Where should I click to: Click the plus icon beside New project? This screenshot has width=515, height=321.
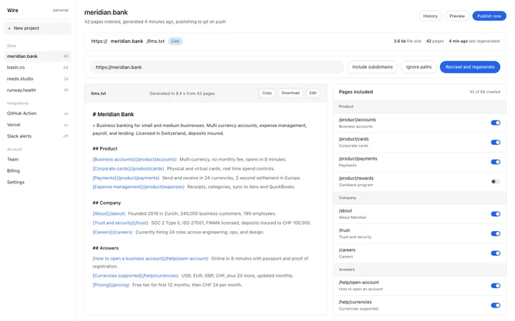coord(9,29)
